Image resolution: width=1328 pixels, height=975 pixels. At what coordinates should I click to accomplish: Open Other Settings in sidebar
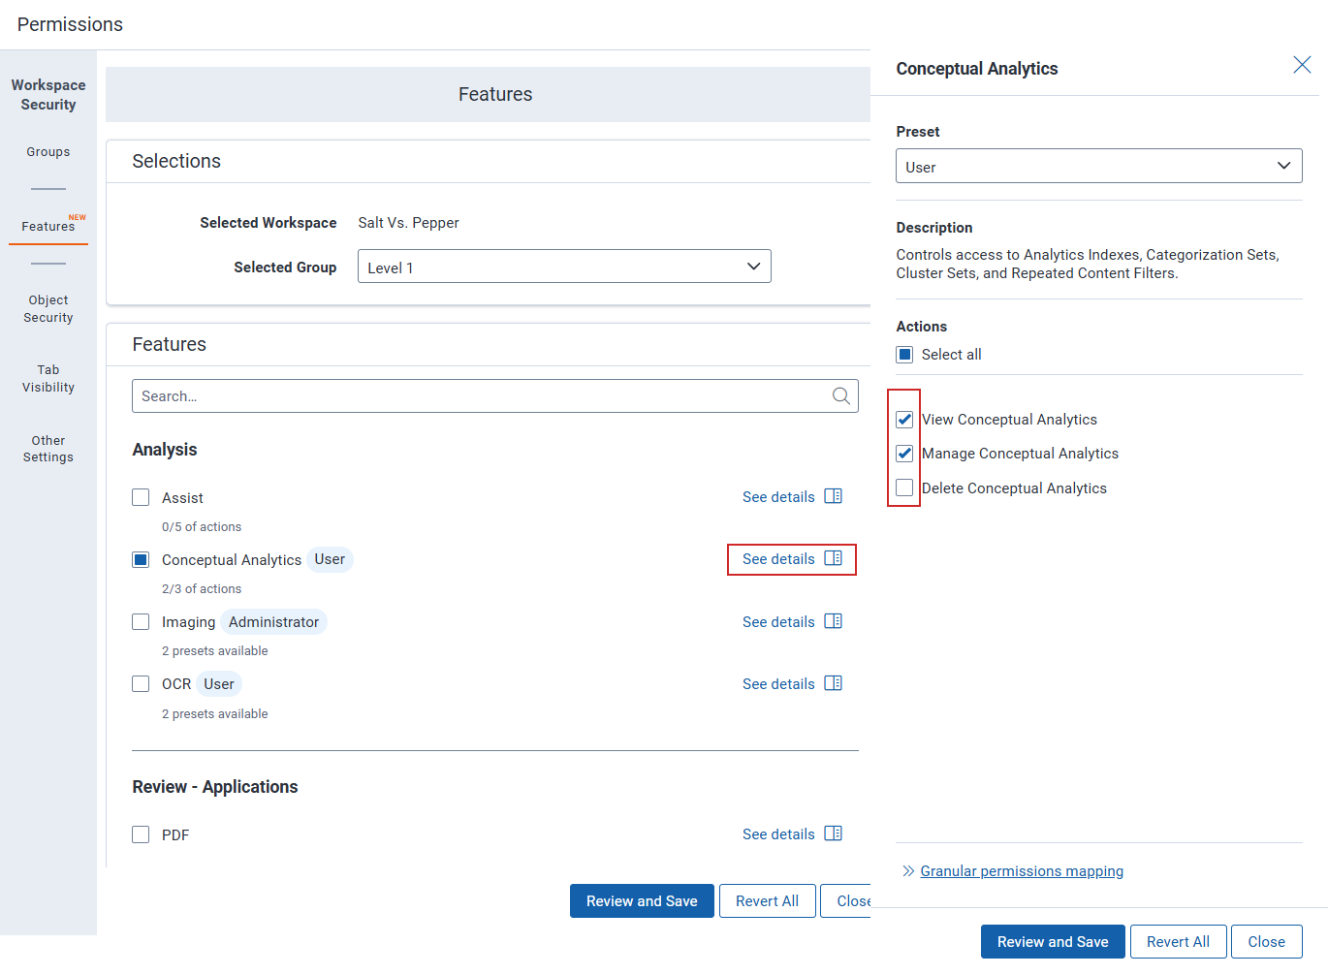48,449
